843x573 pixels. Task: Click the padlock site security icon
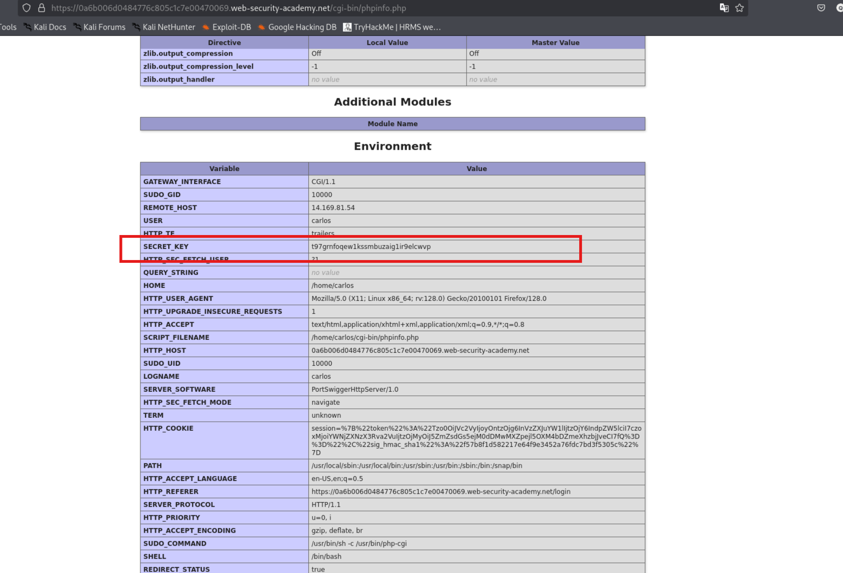(41, 8)
